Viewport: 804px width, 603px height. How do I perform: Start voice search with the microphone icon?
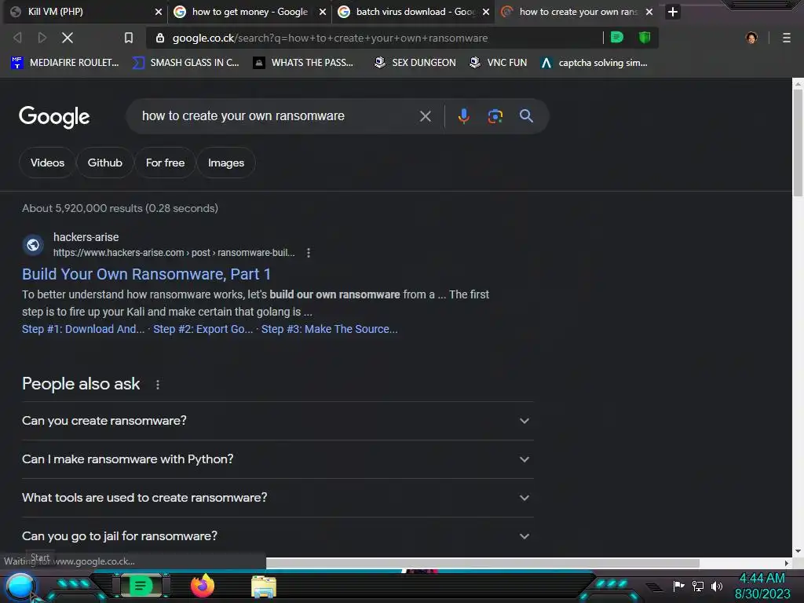(x=463, y=116)
